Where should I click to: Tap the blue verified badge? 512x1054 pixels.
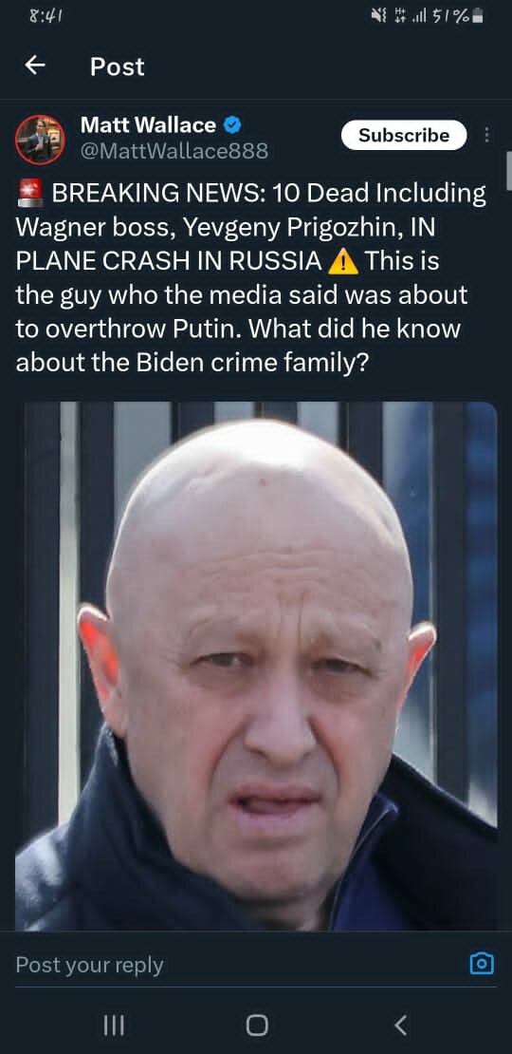(x=232, y=125)
